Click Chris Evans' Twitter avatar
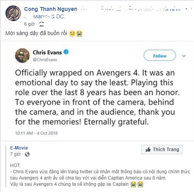 tap(23, 55)
